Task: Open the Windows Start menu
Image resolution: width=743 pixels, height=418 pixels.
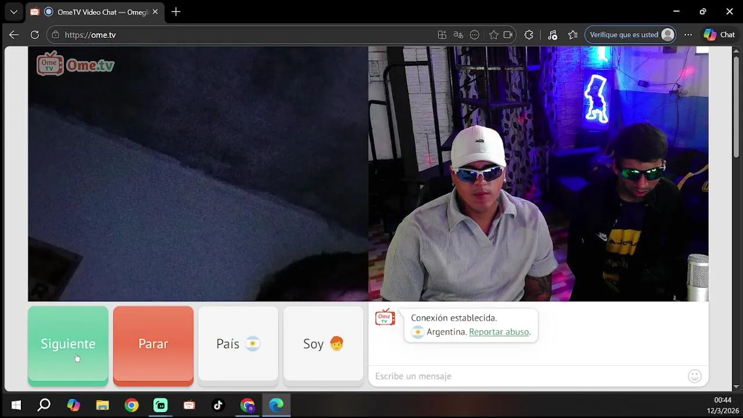Action: (16, 405)
